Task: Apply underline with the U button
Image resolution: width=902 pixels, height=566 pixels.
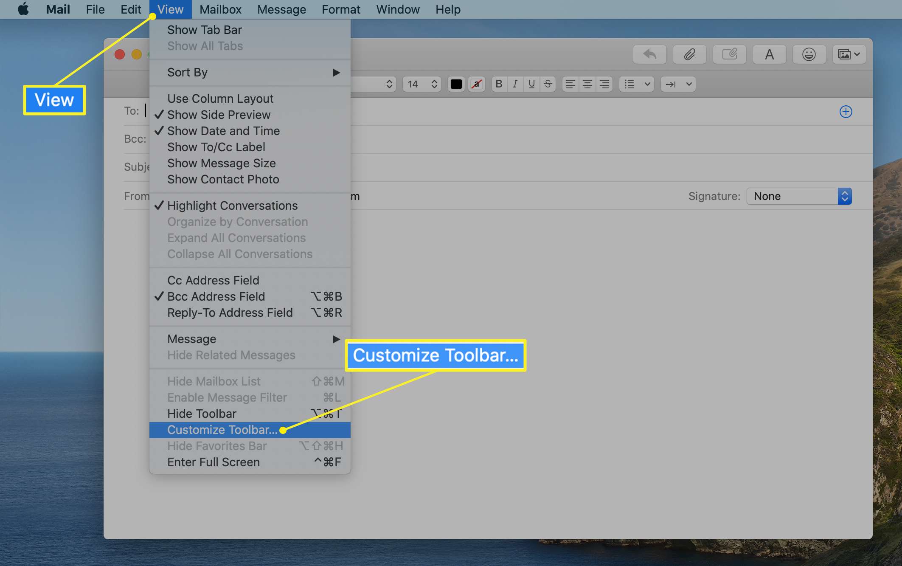Action: point(531,84)
